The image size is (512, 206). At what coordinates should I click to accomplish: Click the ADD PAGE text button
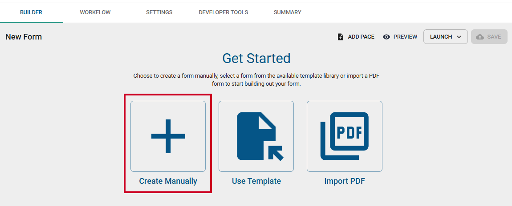361,37
